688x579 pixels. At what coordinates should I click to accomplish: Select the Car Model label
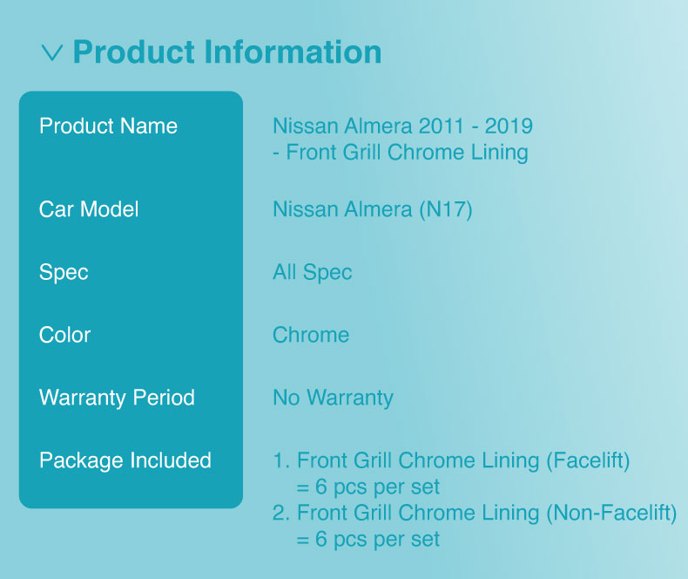coord(89,209)
